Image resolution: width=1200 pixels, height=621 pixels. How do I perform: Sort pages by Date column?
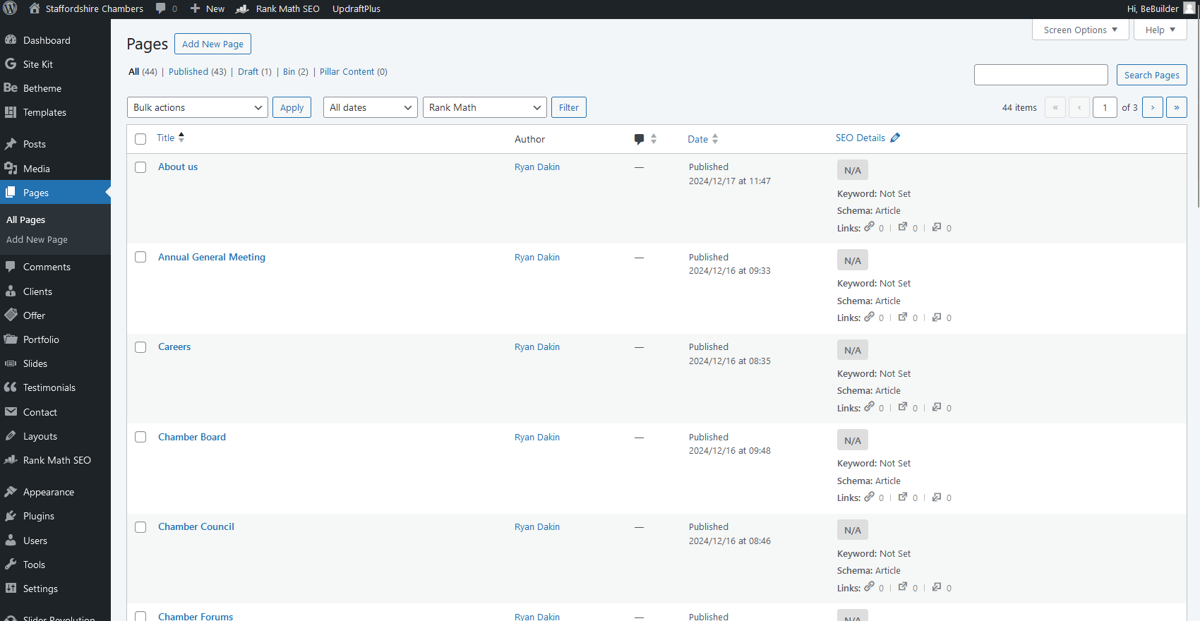point(702,139)
